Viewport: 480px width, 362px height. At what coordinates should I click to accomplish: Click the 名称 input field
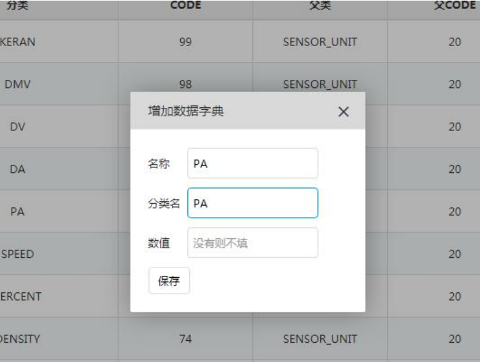pos(252,163)
